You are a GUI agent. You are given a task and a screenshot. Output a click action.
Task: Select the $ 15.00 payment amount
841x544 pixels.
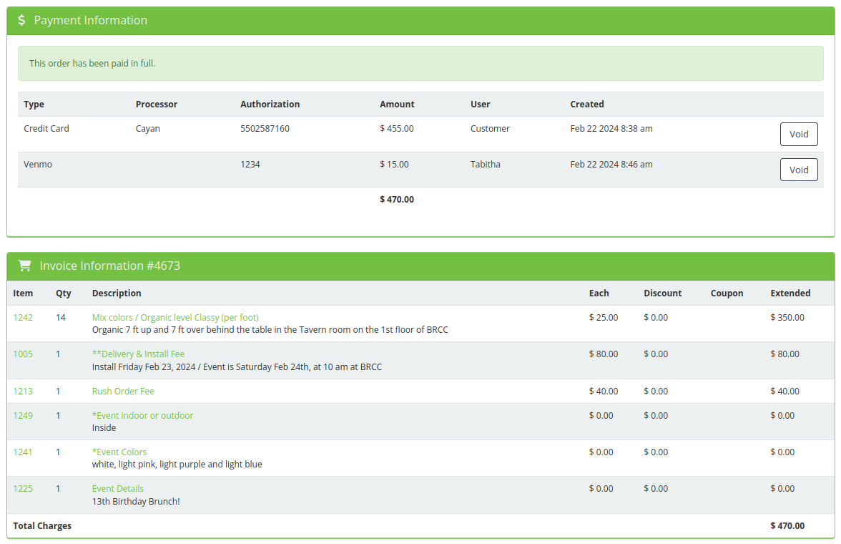click(394, 165)
